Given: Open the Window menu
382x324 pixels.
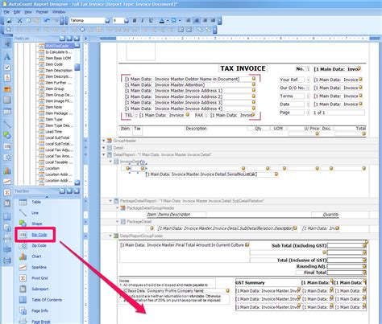Looking at the screenshot, I should pos(59,12).
